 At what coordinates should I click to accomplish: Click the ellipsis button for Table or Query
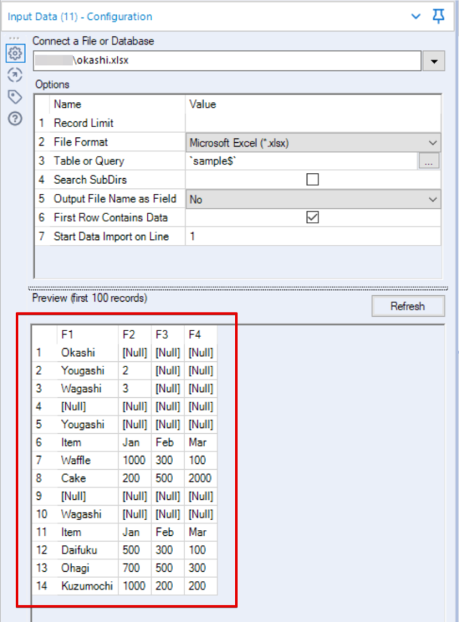[428, 162]
